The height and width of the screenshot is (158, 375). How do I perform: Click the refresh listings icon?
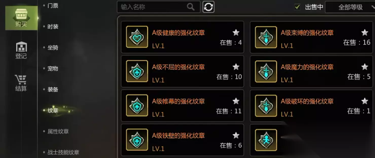208,7
